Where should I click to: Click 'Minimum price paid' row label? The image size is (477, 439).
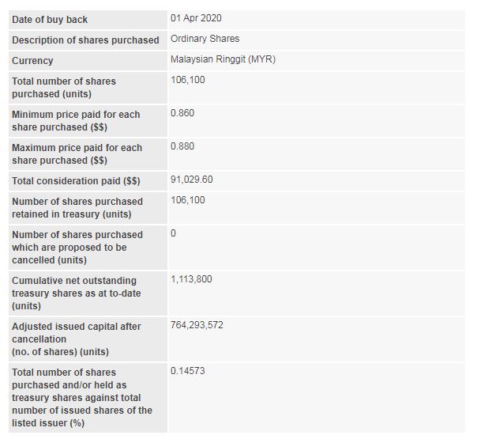tap(76, 121)
